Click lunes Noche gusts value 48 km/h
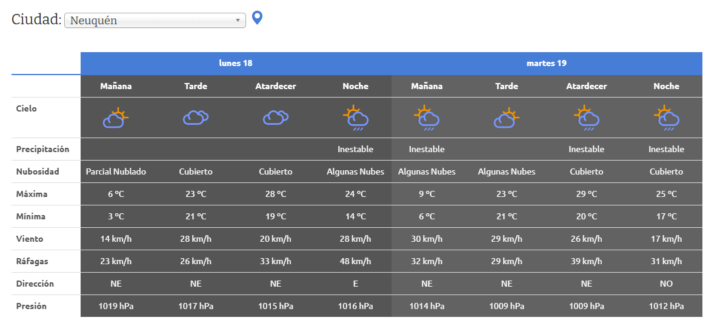720x326 pixels. (x=355, y=261)
